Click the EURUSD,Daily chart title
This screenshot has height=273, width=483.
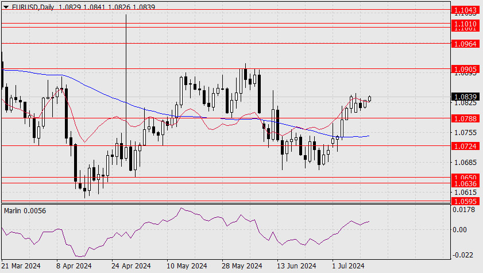coord(33,7)
